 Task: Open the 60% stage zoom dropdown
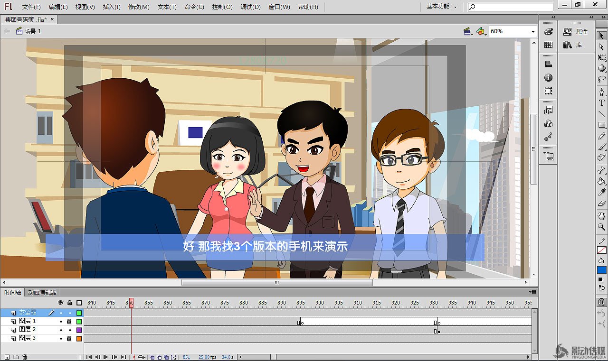coord(533,31)
